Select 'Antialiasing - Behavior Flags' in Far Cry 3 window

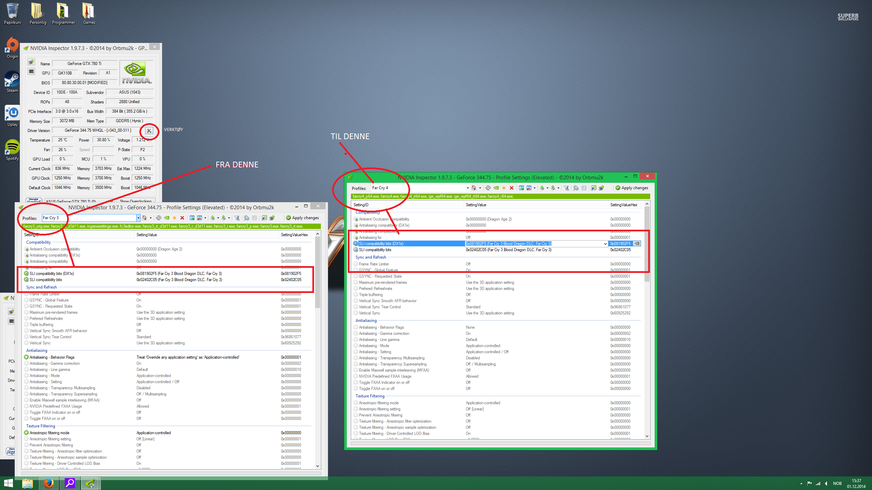pyautogui.click(x=167, y=357)
